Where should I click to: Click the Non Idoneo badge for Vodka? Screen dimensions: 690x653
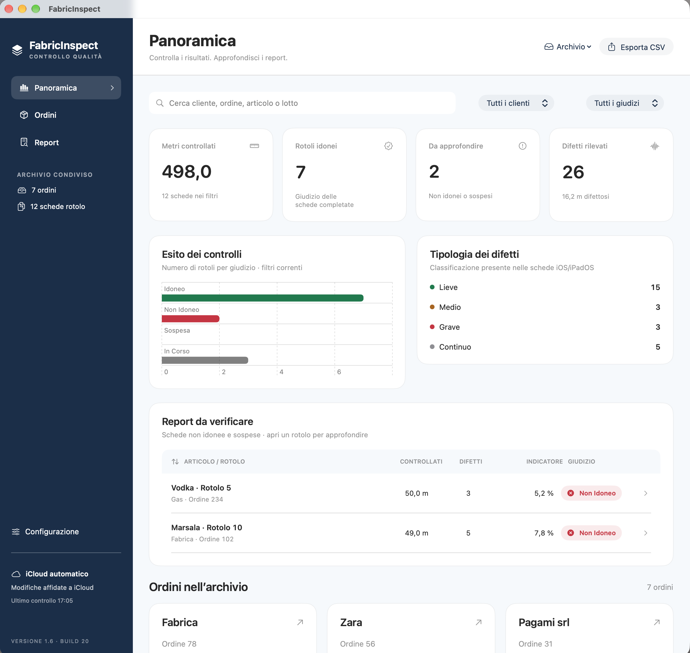(591, 493)
